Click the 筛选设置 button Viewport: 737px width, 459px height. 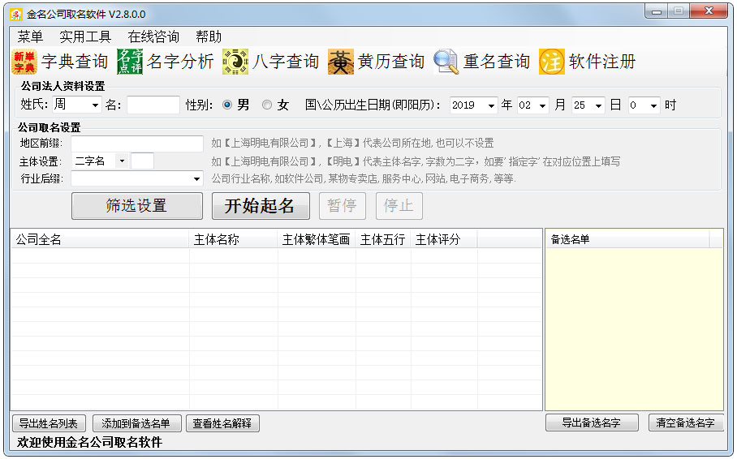pos(137,206)
